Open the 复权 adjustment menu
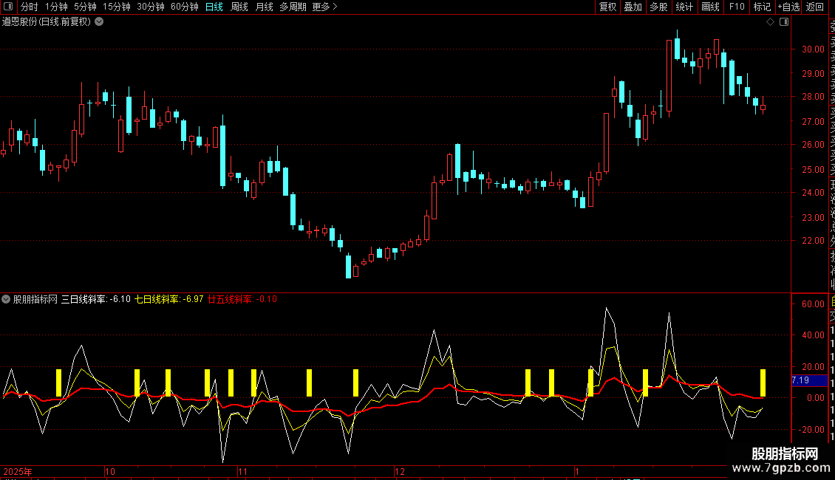835x480 pixels. pos(607,7)
